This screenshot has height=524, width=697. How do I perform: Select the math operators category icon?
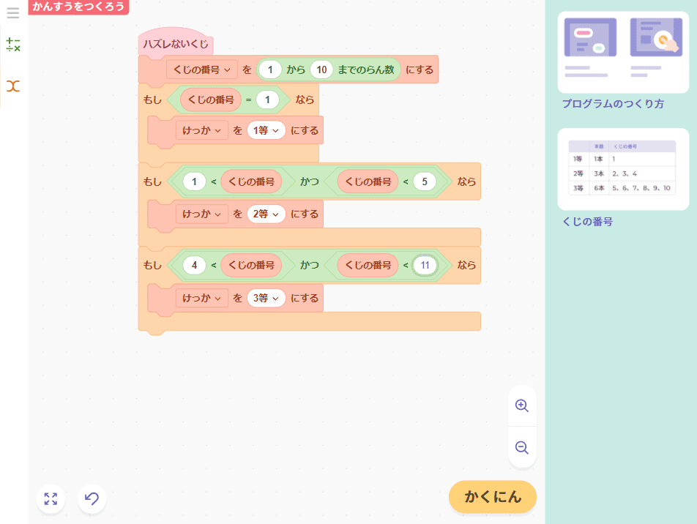pyautogui.click(x=13, y=45)
